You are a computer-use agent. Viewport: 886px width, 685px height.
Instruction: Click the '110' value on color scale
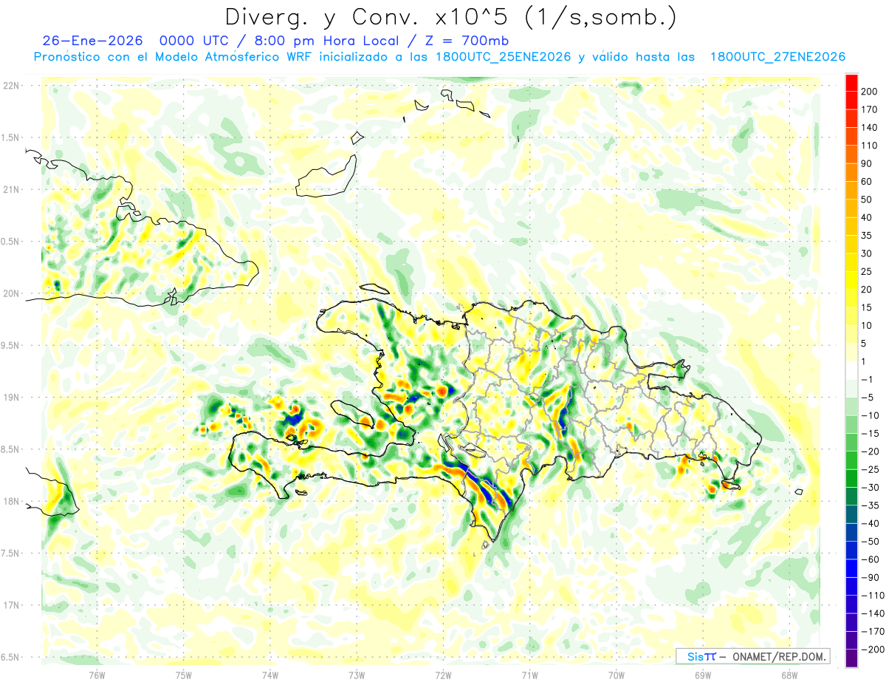870,146
